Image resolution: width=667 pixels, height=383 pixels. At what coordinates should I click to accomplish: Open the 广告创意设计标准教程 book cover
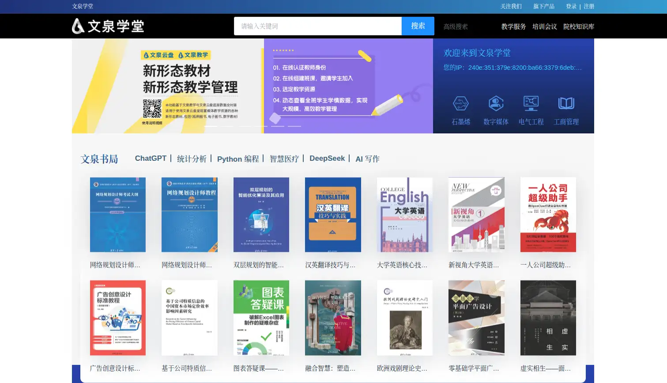118,318
